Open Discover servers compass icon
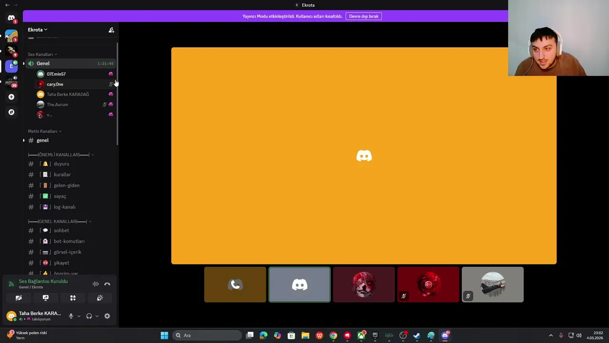Image resolution: width=609 pixels, height=343 pixels. pyautogui.click(x=11, y=112)
